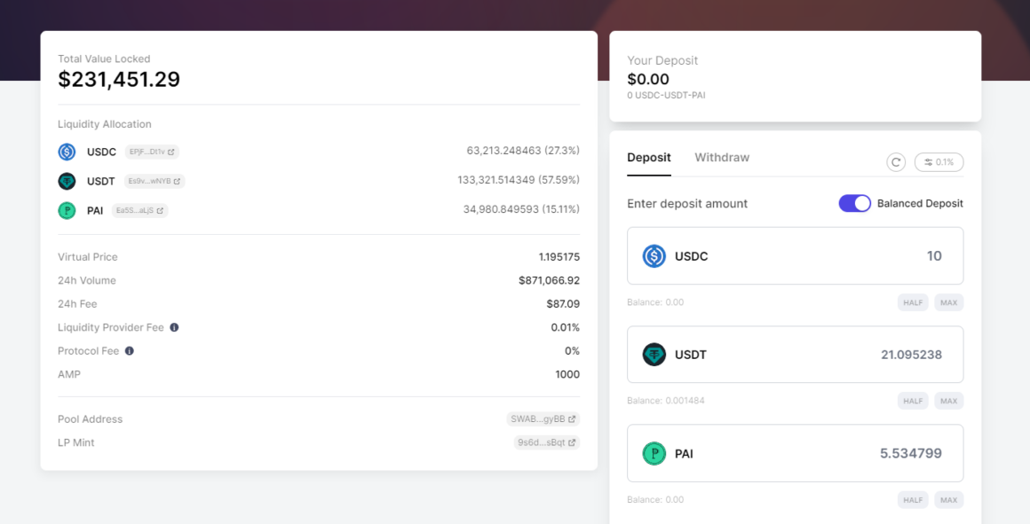Click the USDT coin icon in the deposit card

pyautogui.click(x=654, y=355)
